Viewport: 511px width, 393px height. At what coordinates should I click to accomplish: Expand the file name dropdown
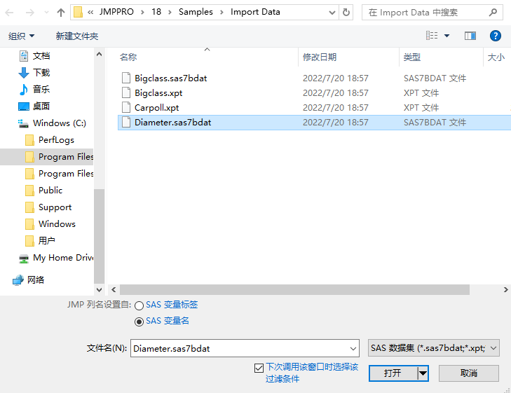353,348
